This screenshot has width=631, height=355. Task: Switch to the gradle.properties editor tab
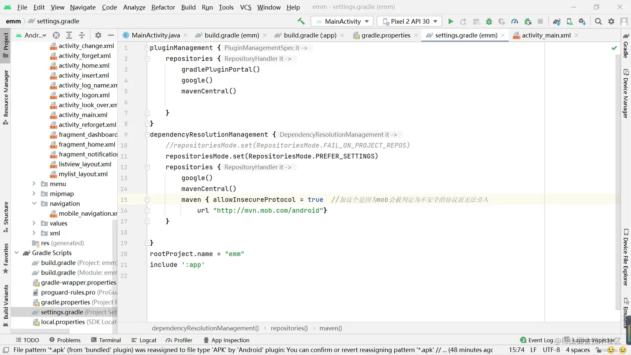(386, 35)
